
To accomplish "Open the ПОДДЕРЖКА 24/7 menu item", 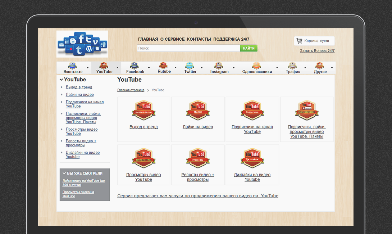I will point(231,39).
